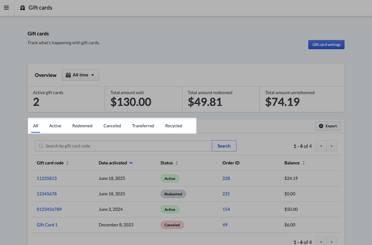The height and width of the screenshot is (245, 372).
Task: Open order ID 154 link
Action: 226,209
